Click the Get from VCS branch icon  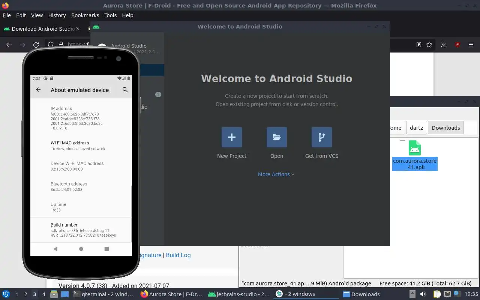click(x=321, y=137)
